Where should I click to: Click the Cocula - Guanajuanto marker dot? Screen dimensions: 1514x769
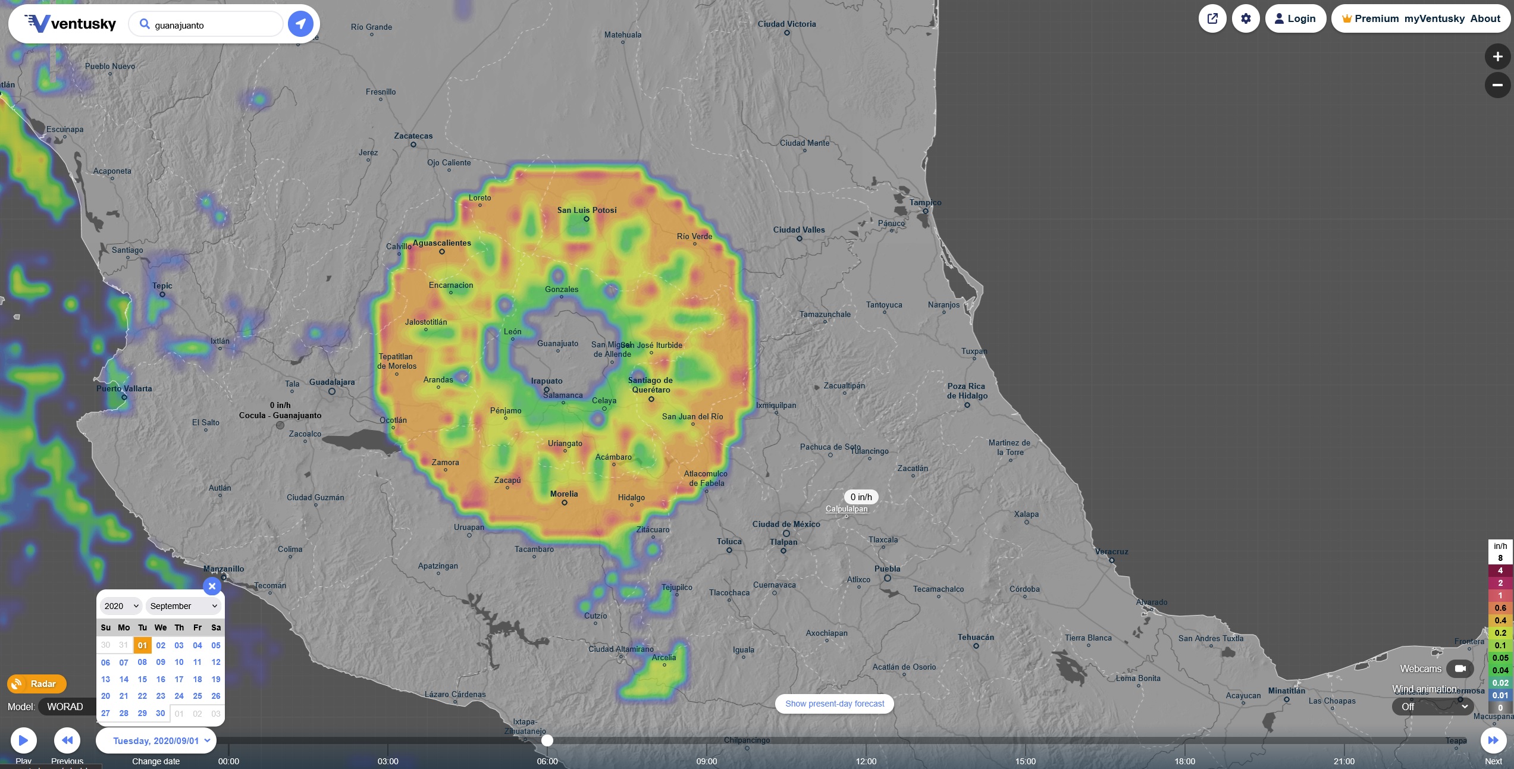pyautogui.click(x=280, y=425)
